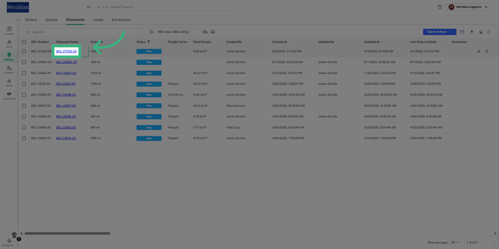Screen dimensions: 499x249
Task: Check the box for BOL-23805-25 row
Action: (24, 62)
